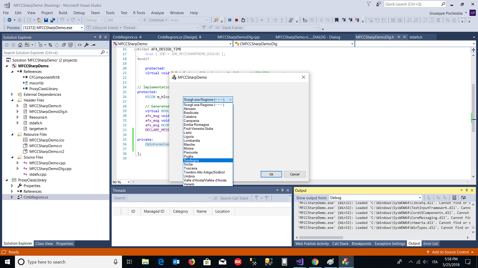Image resolution: width=478 pixels, height=268 pixels.
Task: Stop debugging with the red square
Action: coord(237,20)
